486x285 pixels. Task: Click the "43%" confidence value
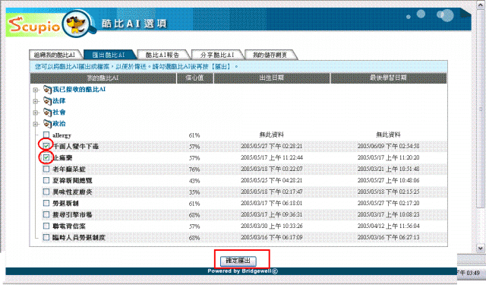point(194,181)
